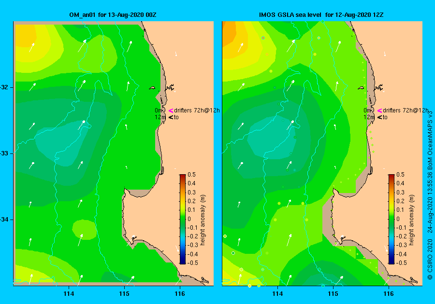Click the vertical CSIRO 2020 BoM OceanMAPS credit text
The height and width of the screenshot is (304, 435).
click(x=430, y=194)
